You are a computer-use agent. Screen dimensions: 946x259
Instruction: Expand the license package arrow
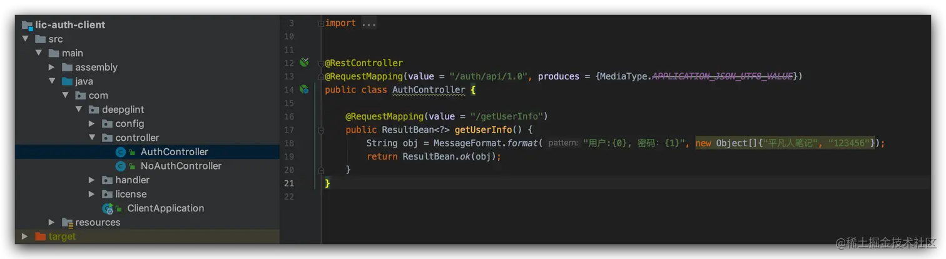(92, 194)
